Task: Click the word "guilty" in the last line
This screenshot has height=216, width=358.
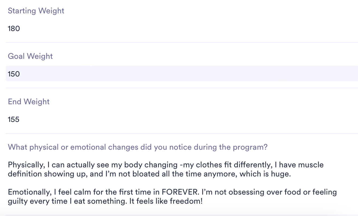Action: coord(17,201)
